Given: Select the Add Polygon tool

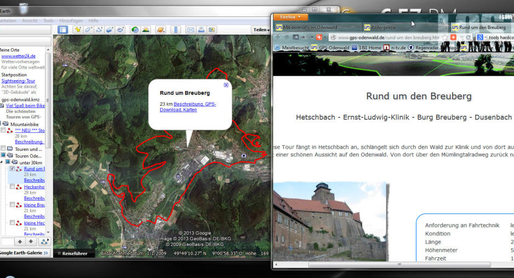Looking at the screenshot, I should coord(89,30).
